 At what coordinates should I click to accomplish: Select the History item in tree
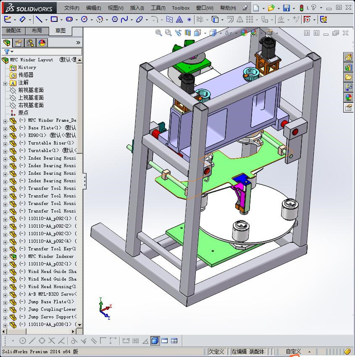27,67
